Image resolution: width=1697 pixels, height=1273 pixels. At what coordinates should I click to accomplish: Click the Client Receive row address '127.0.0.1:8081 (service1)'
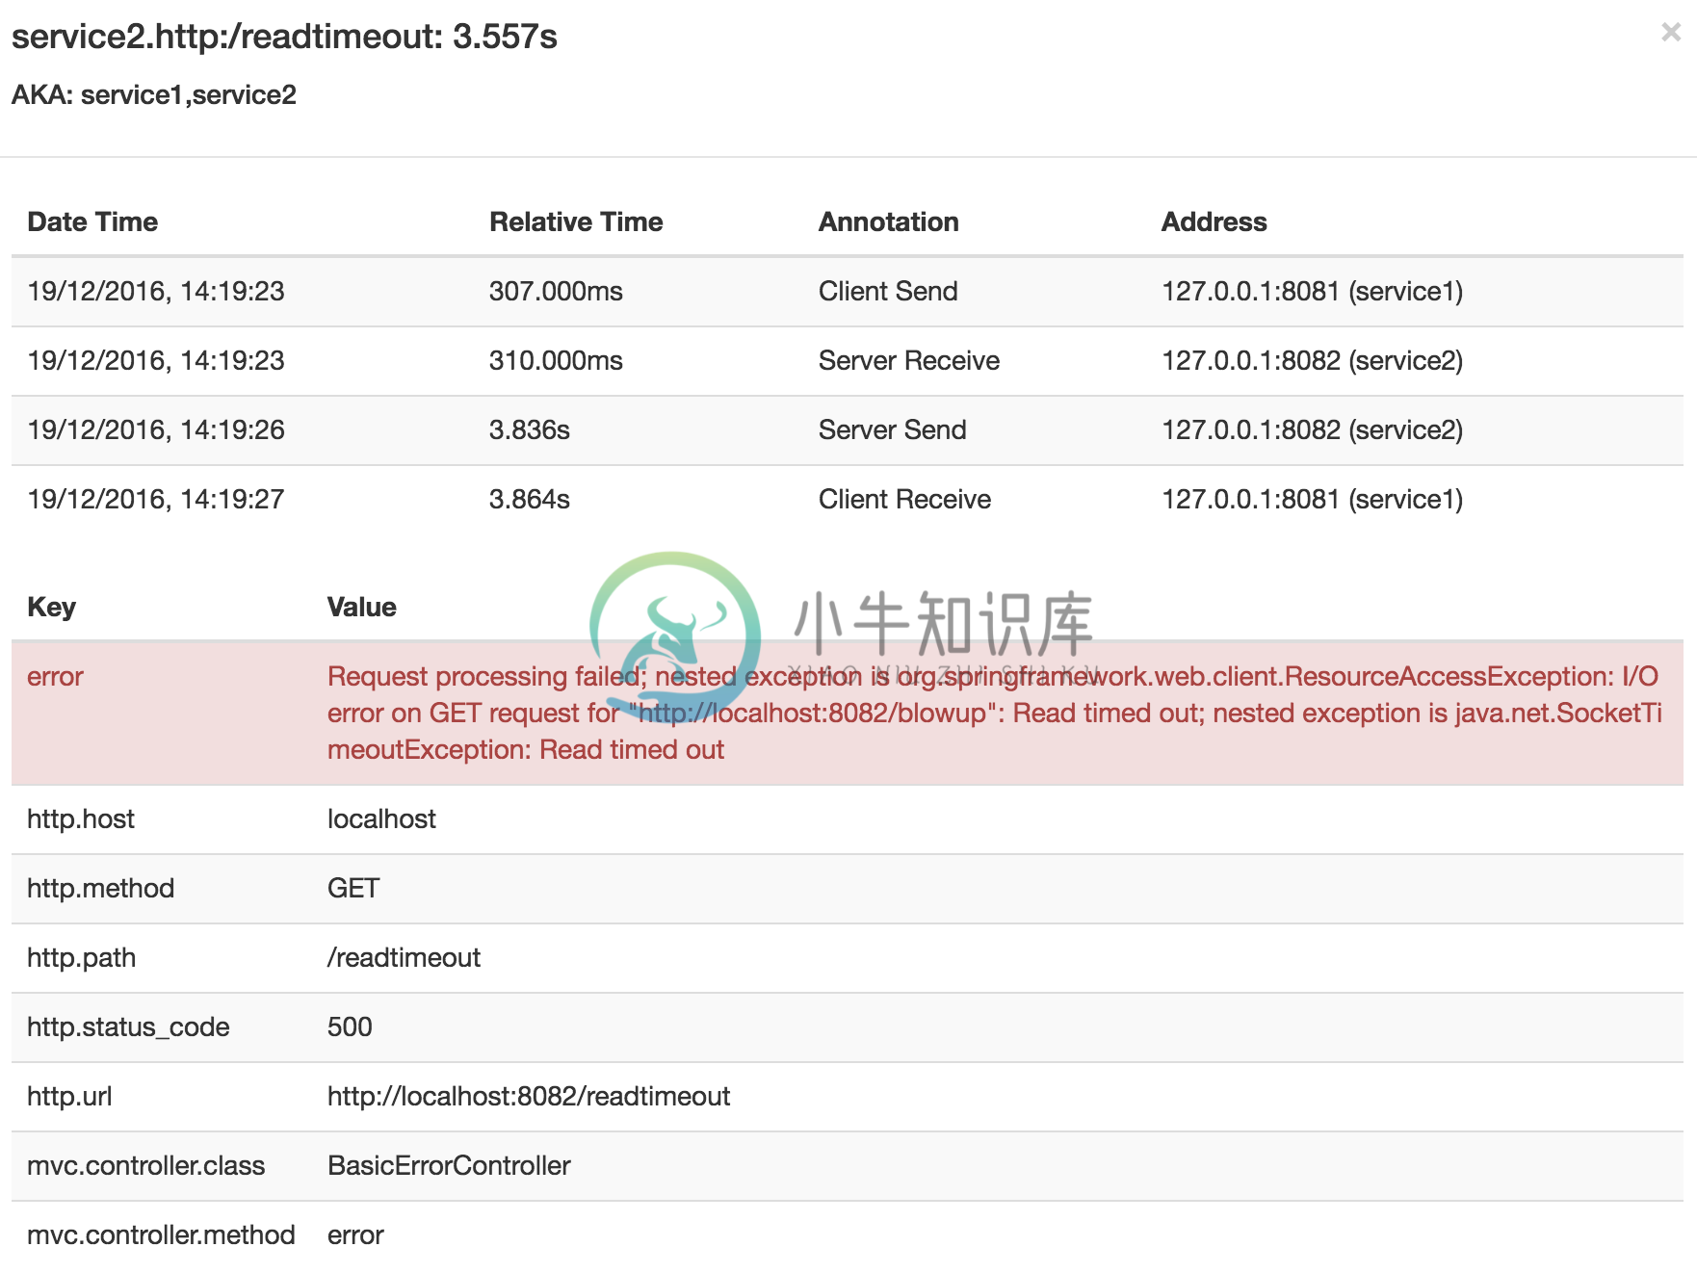(x=1312, y=499)
